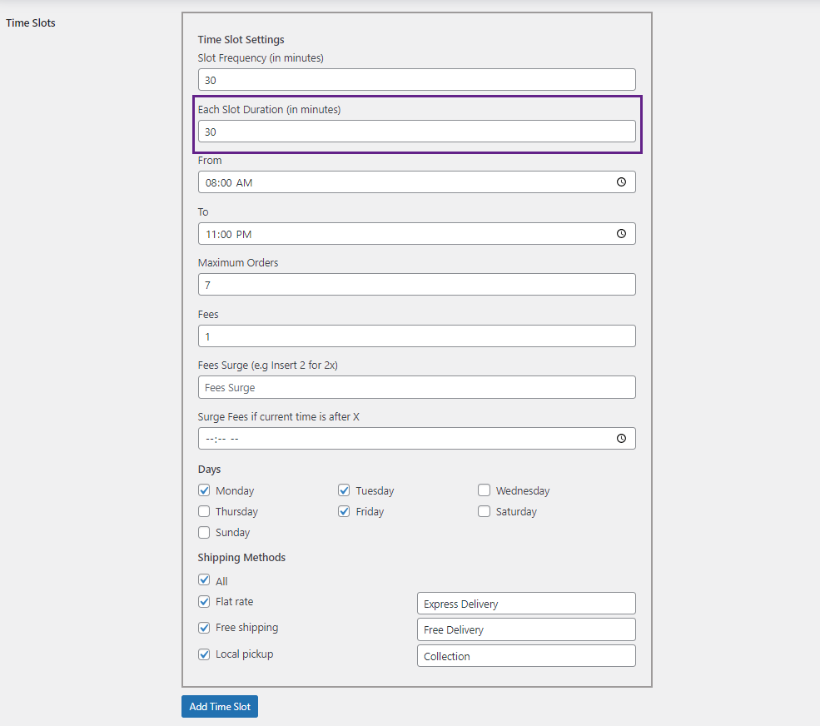Click the Local pickup label text

[244, 654]
